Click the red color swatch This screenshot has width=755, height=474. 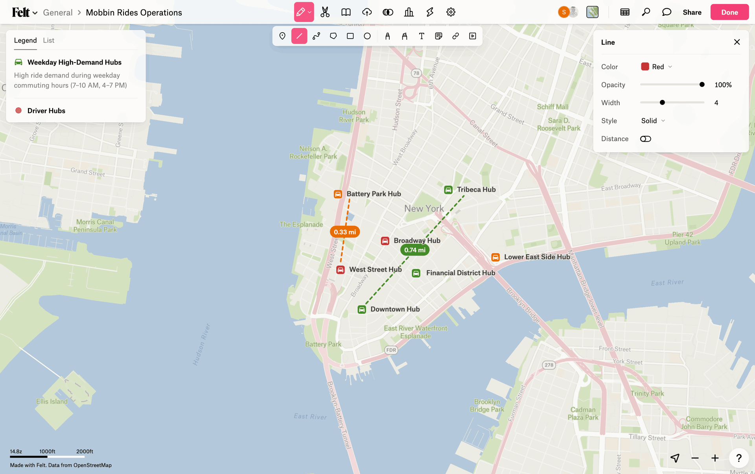(645, 66)
